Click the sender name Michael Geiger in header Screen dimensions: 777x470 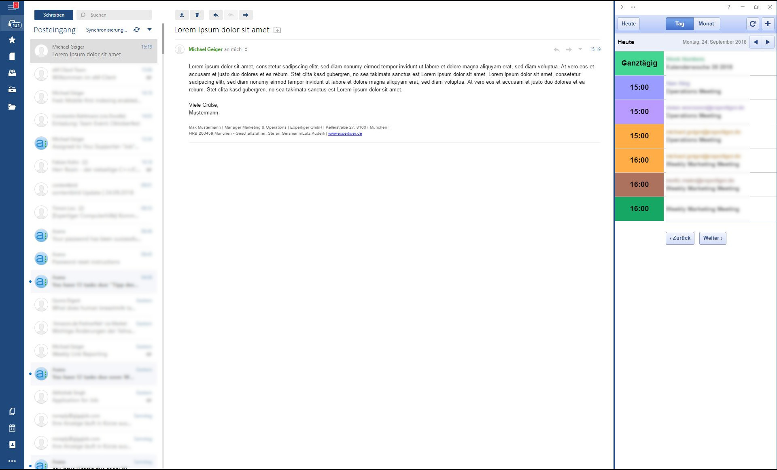(x=206, y=49)
